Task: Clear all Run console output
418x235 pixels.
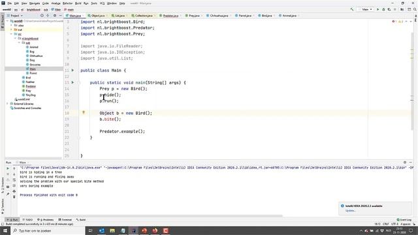Action: pyautogui.click(x=14, y=196)
